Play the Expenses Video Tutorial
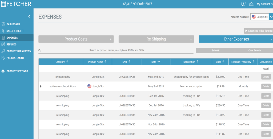This screenshot has height=139, width=273. (x=259, y=31)
